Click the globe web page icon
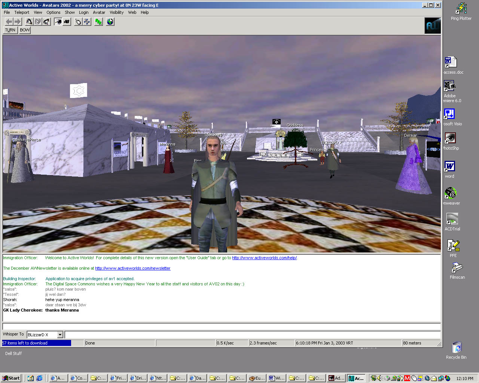Viewport: 479px width, 383px height. coord(110,22)
